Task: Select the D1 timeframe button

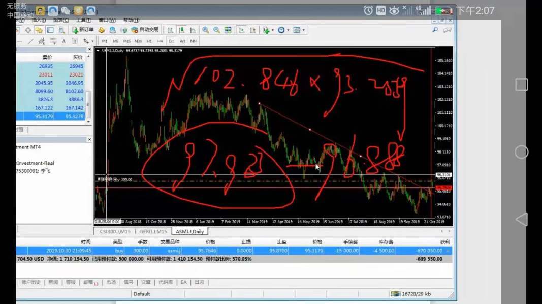Action: [x=171, y=41]
